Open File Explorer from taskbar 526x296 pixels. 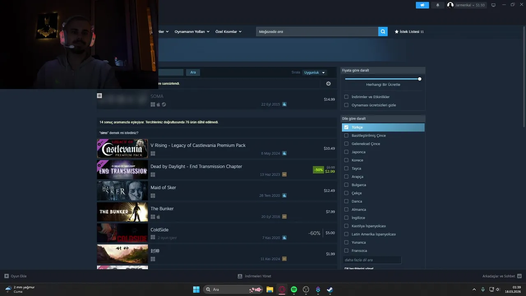click(270, 289)
